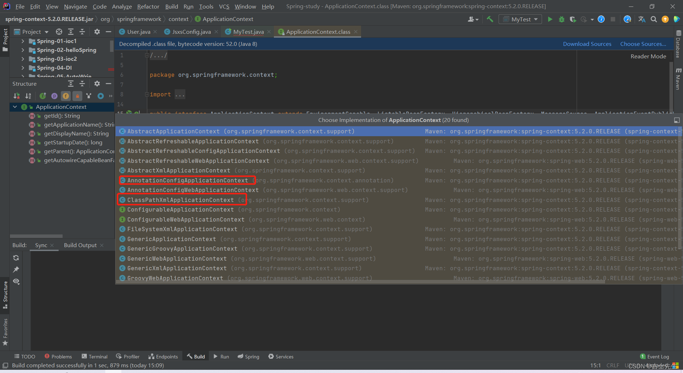Image resolution: width=683 pixels, height=373 pixels.
Task: Expand the Spring-02-helloSpring module
Action: (23, 50)
